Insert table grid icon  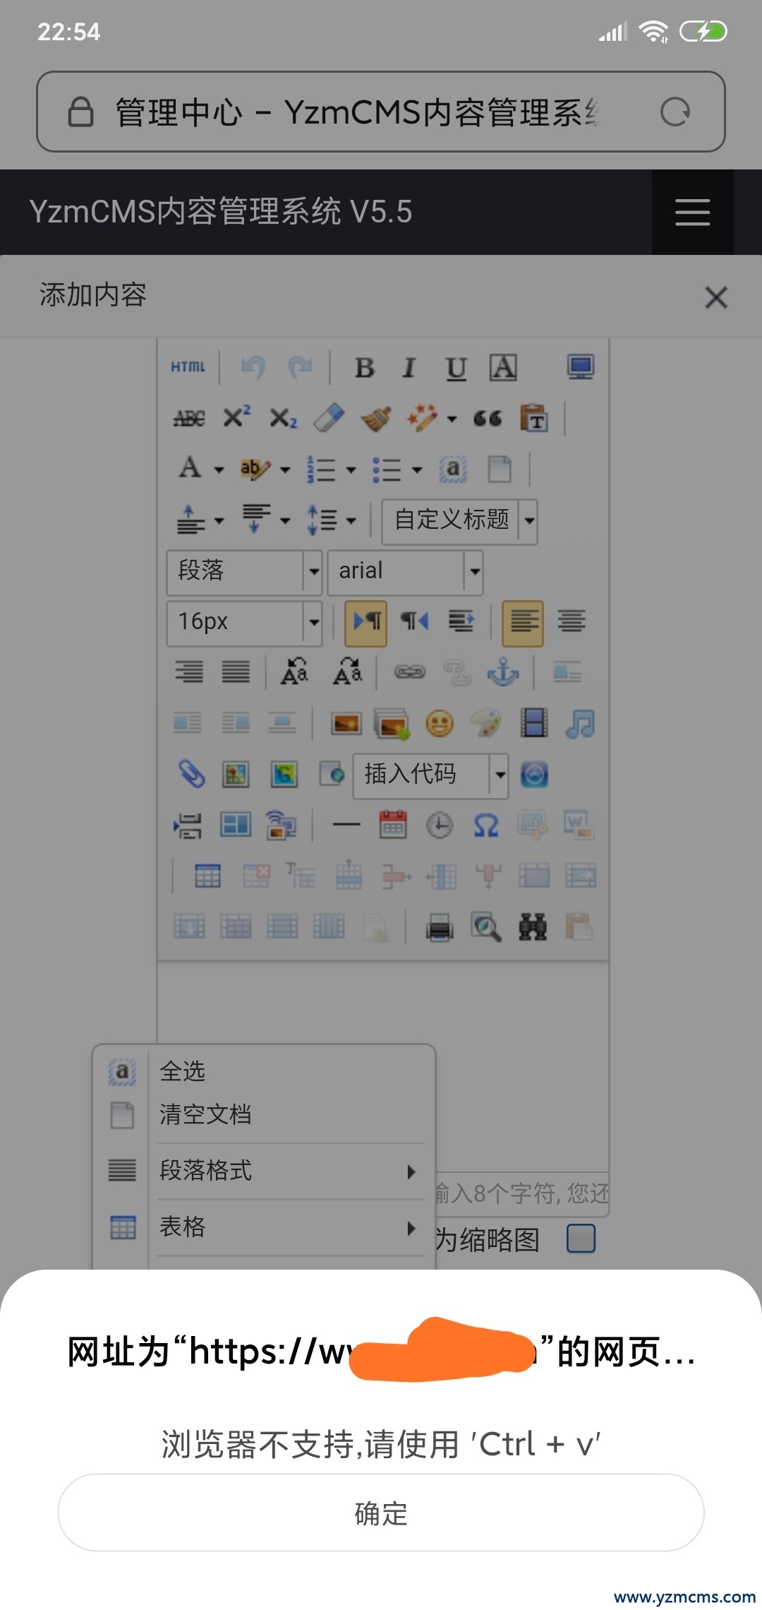207,876
